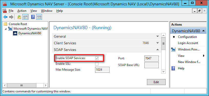
Task: Open the File menu
Action: [x=11, y=11]
